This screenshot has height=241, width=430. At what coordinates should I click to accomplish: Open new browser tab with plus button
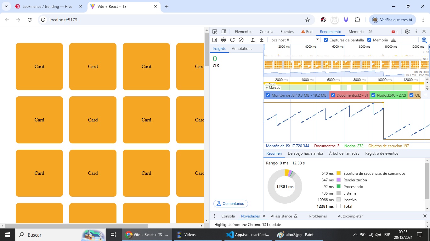[167, 6]
